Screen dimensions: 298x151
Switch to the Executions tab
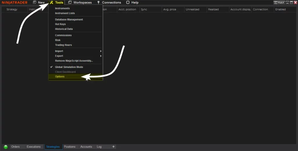click(34, 147)
